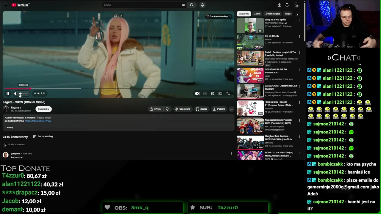Mute the video with speaker icon

[16, 93]
